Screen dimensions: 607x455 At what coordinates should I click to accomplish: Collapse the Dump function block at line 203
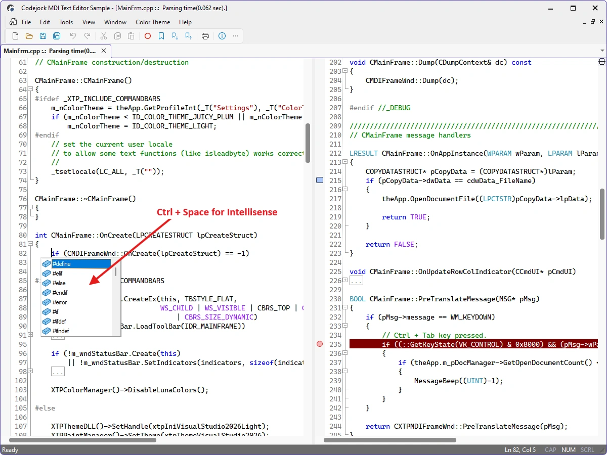pos(345,71)
